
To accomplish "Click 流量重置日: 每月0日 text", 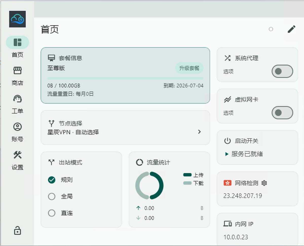I will (70, 94).
